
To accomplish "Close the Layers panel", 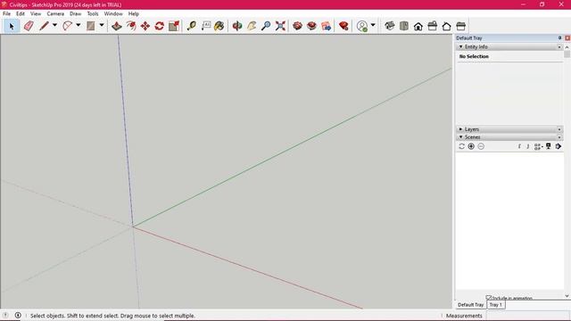I will tap(559, 129).
